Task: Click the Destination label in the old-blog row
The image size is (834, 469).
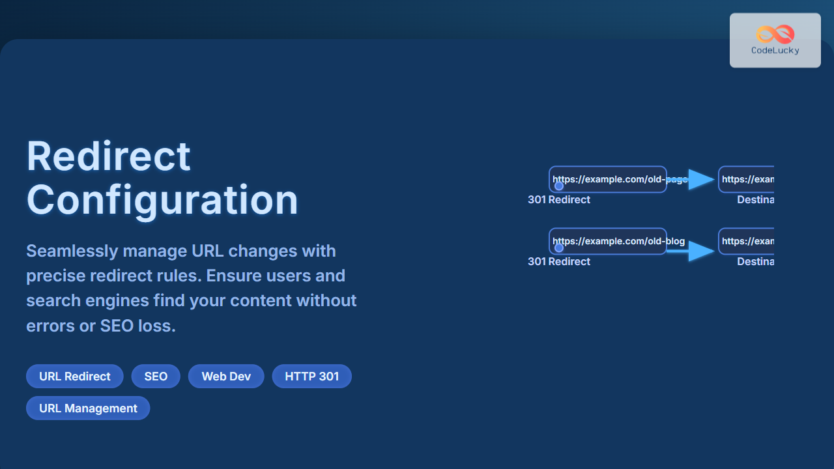Action: coord(755,262)
